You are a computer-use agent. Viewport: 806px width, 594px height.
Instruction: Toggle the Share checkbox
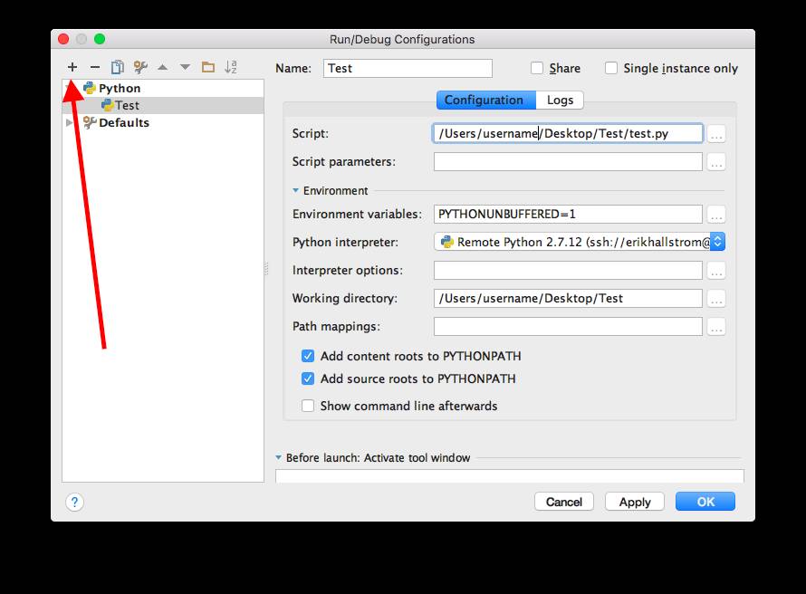coord(537,68)
